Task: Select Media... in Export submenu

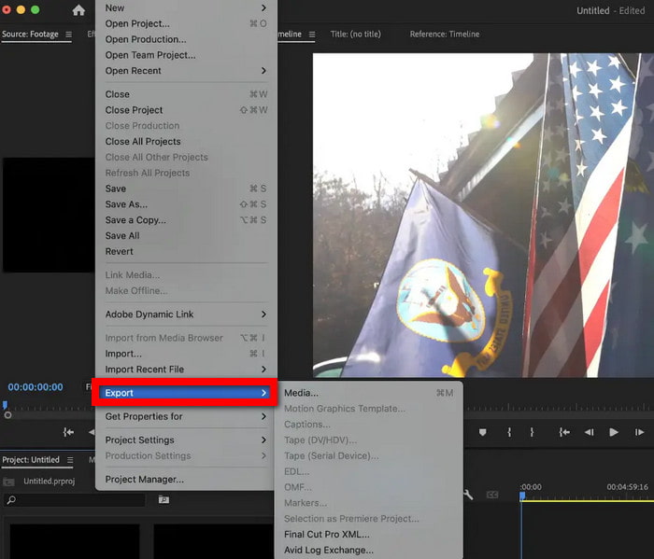Action: click(369, 393)
